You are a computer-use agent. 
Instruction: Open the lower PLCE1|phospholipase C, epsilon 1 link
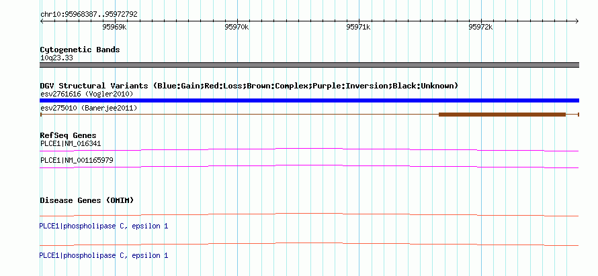(x=103, y=255)
